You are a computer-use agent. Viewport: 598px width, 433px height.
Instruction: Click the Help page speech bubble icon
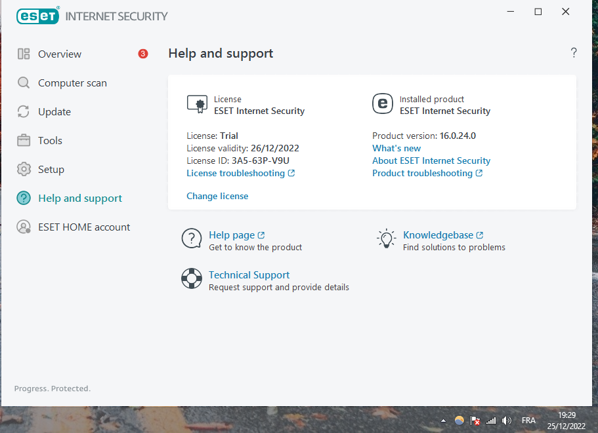192,238
